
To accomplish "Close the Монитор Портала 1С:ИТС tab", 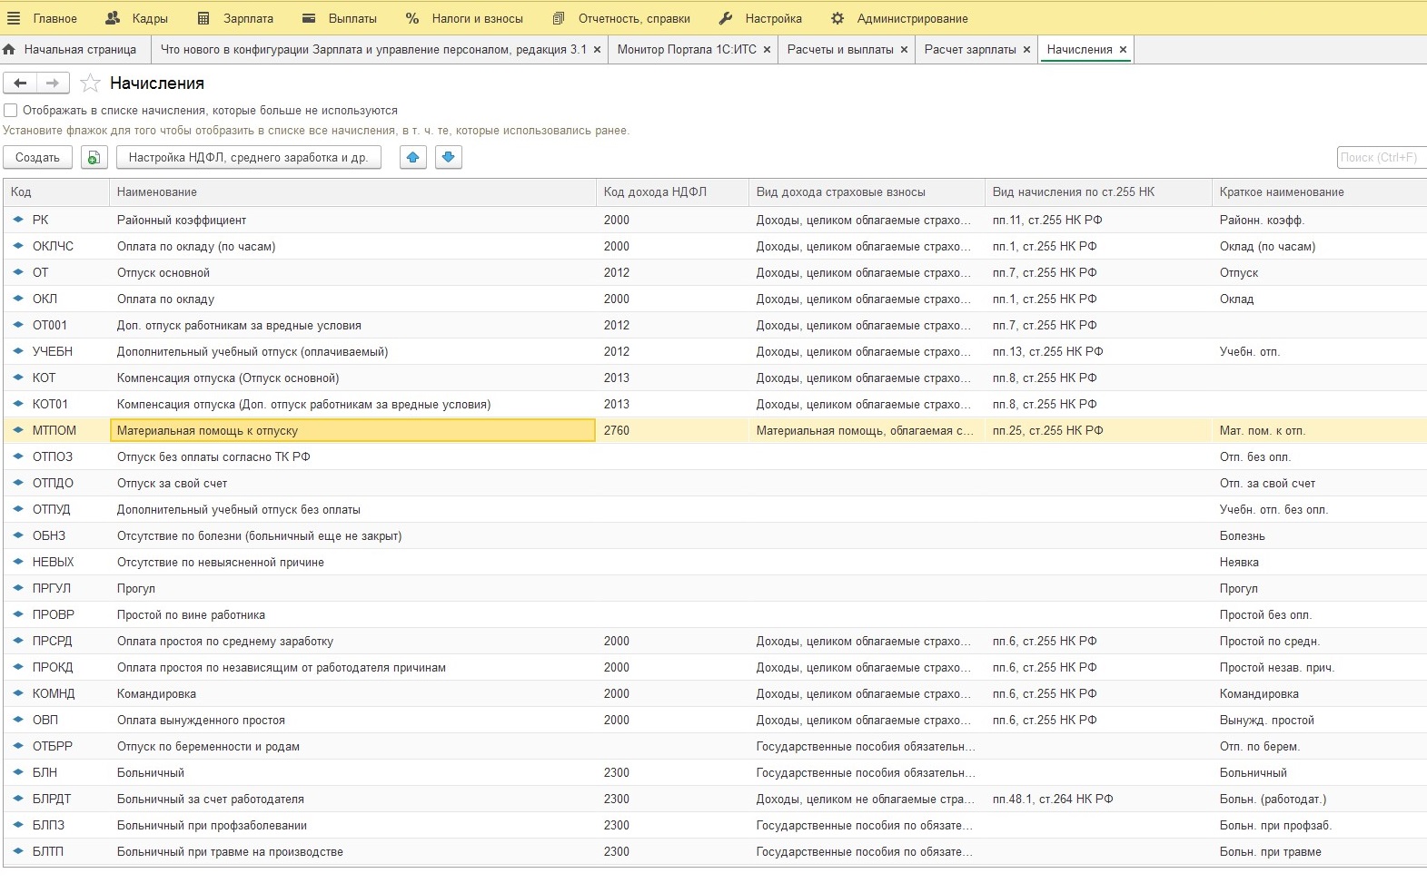I will click(x=768, y=50).
